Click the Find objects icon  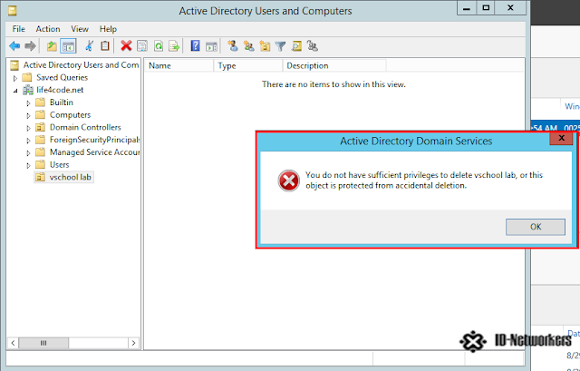point(296,46)
